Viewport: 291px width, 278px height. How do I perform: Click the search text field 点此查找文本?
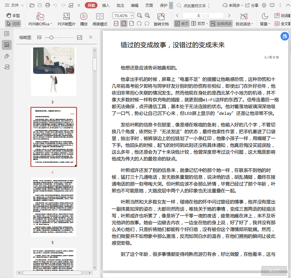(194, 6)
